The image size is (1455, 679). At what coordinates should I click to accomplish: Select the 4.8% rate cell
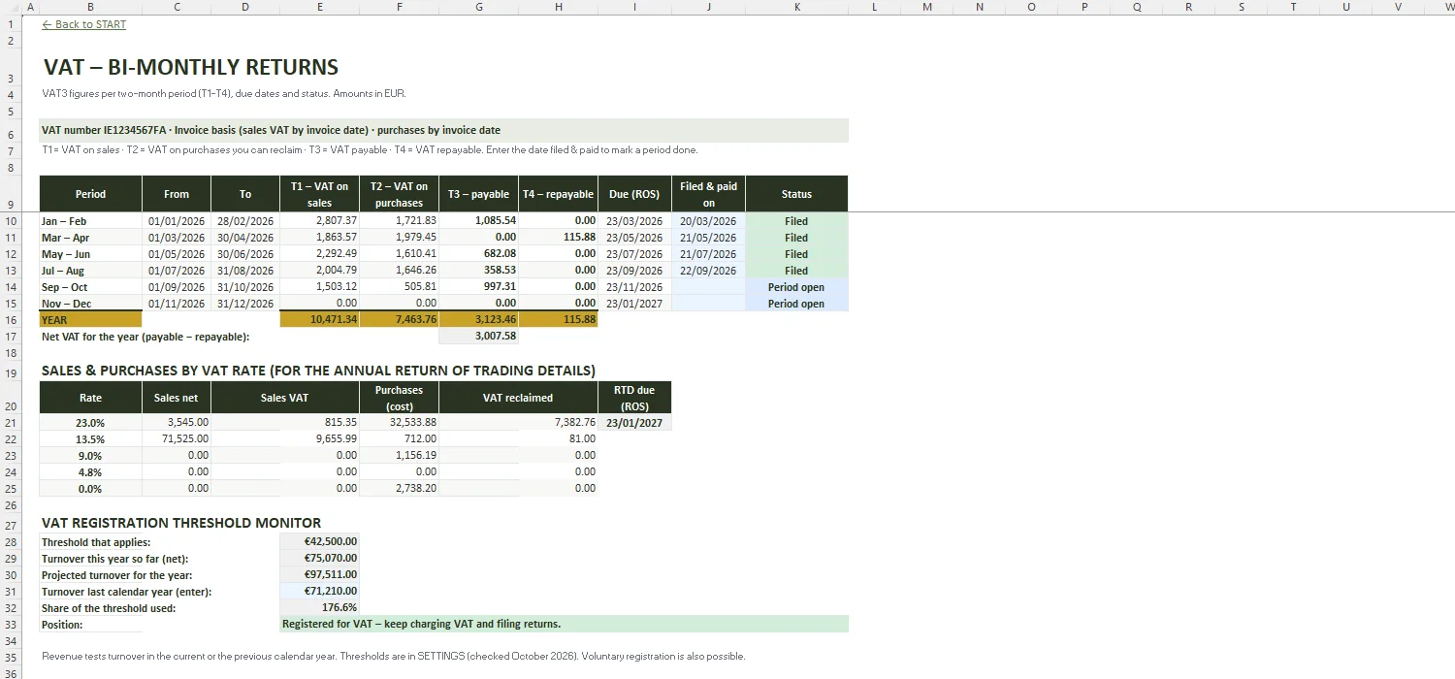[x=90, y=472]
